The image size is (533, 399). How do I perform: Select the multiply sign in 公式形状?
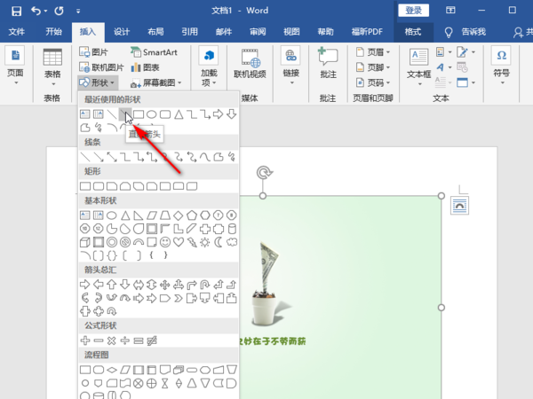coord(112,340)
